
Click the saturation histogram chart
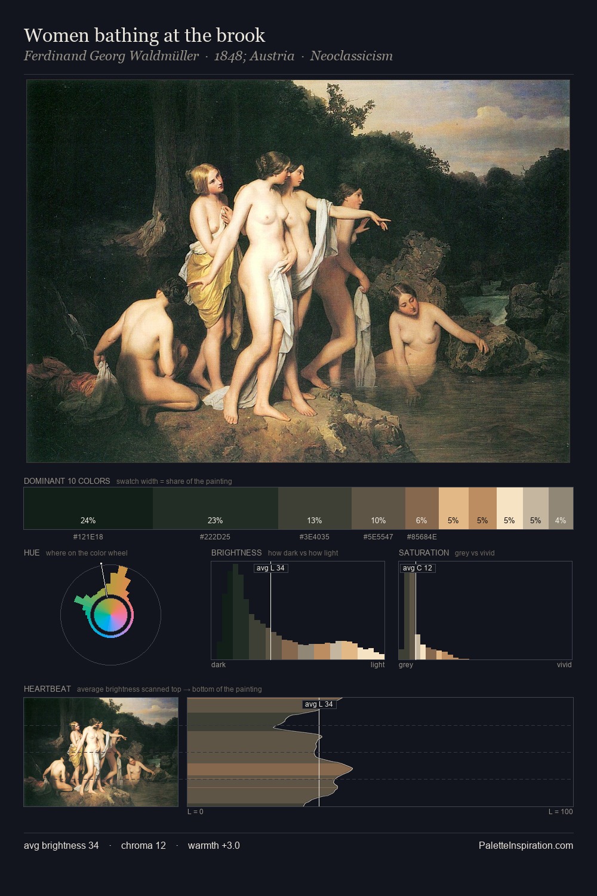(485, 610)
